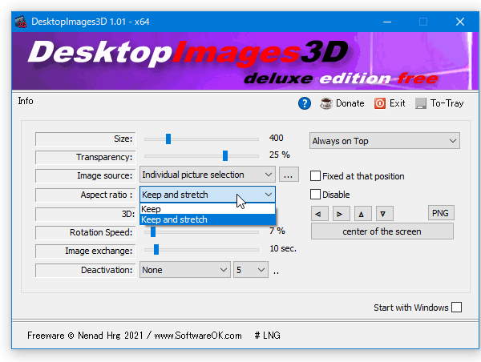Minimize the DesktopImages3D window
This screenshot has height=362, width=481.
coord(387,22)
